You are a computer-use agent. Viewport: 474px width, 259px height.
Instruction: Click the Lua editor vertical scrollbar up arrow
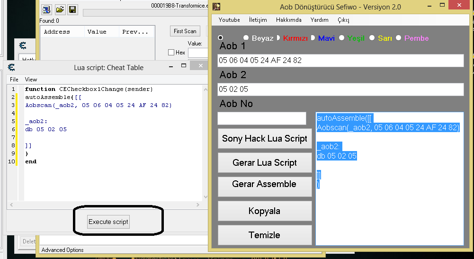click(x=206, y=89)
